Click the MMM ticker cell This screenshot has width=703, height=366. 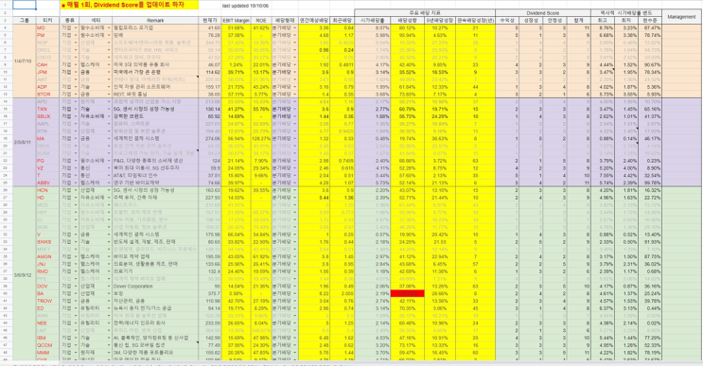pyautogui.click(x=47, y=353)
